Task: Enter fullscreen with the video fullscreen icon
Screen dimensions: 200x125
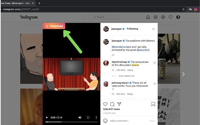Action: tap(88, 117)
